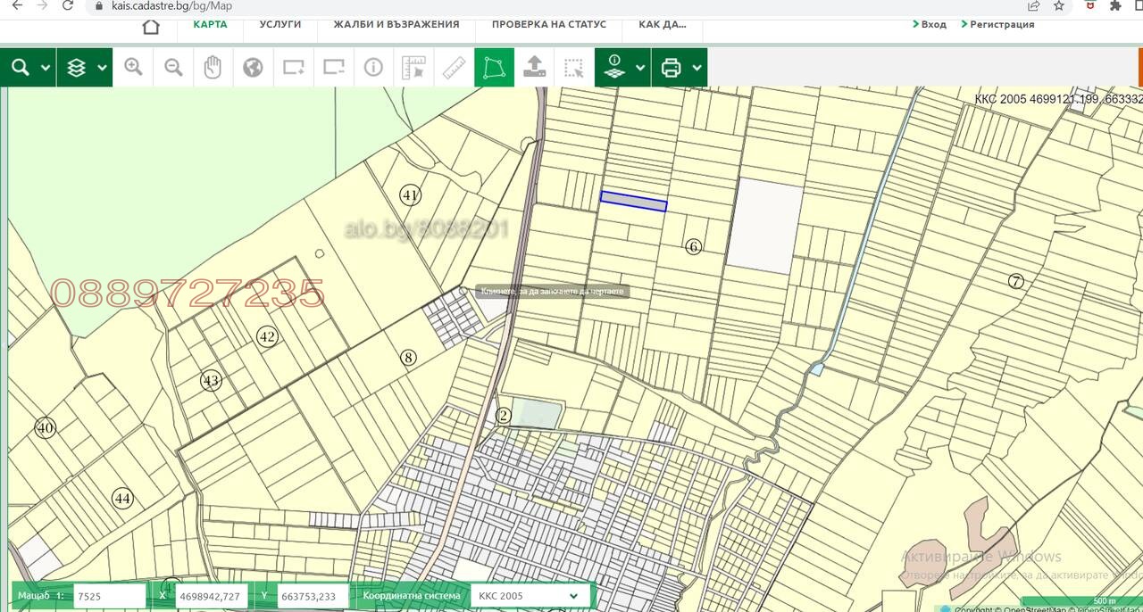Click the upload file icon

534,67
